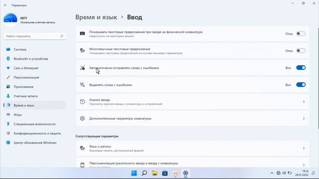Expand Анализ ввода chevron

(x=304, y=101)
